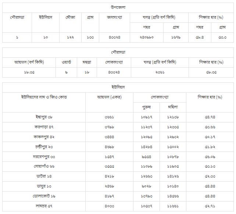Viewport: 236px width, 214px height.
Task: Select the ভাটরা ১৪ union name cell
Action: coord(44,176)
